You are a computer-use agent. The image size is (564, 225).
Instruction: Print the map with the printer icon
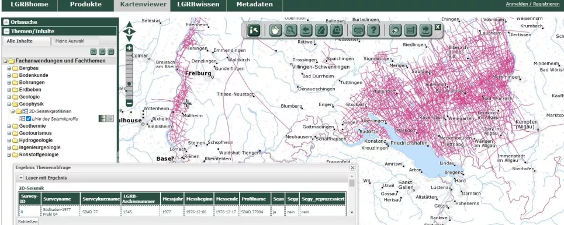coord(358,30)
